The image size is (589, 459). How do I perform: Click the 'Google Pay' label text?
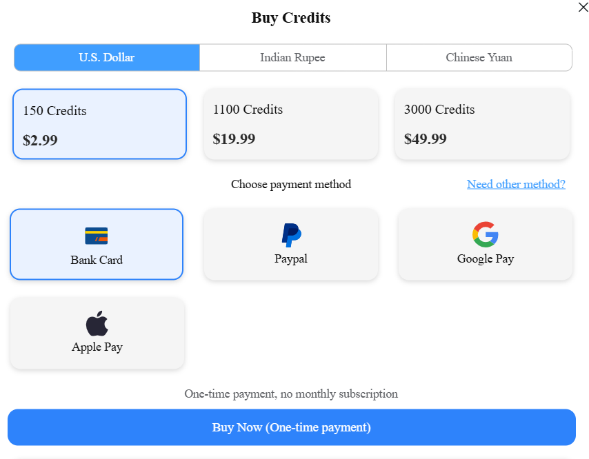(486, 258)
